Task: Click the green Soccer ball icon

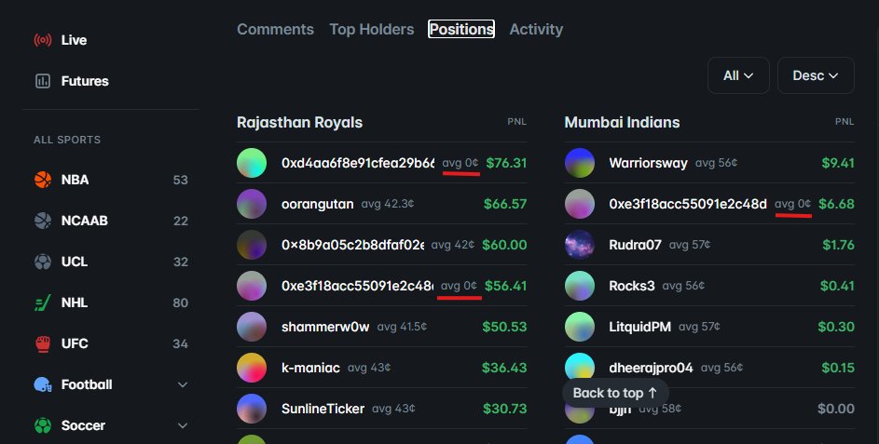Action: pyautogui.click(x=43, y=425)
